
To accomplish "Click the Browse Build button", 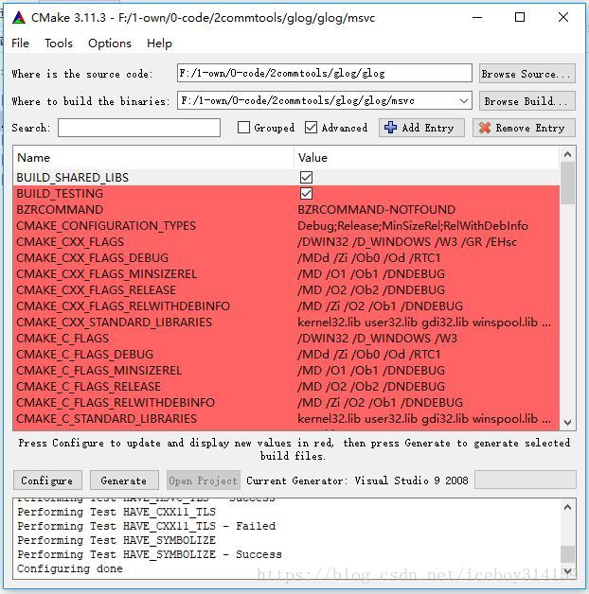I will coord(527,101).
